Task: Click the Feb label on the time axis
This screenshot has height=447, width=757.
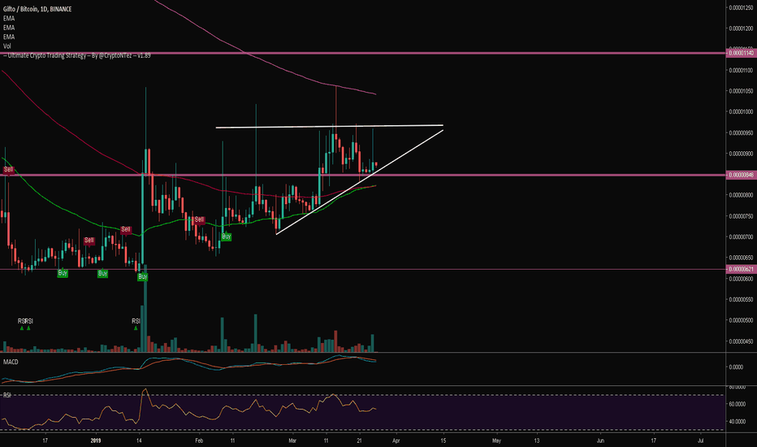Action: 199,440
